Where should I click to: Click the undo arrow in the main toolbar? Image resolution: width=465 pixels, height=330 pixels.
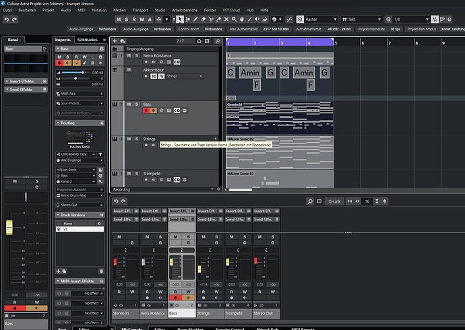pyautogui.click(x=6, y=20)
